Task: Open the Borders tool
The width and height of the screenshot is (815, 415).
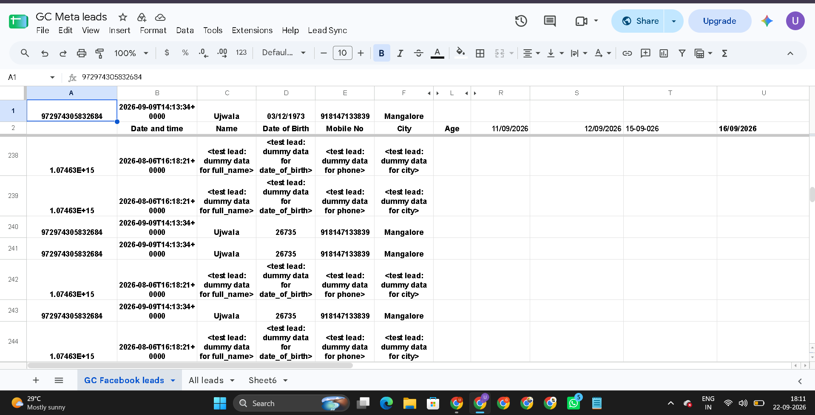Action: (x=480, y=53)
